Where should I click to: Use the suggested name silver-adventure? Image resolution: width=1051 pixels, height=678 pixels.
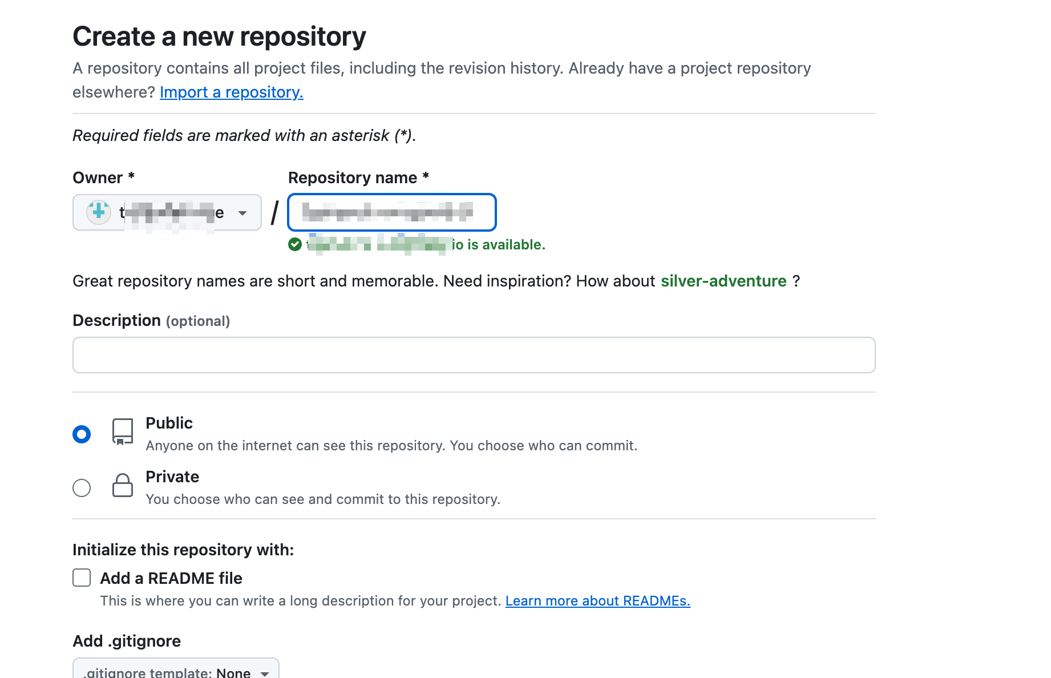click(x=723, y=281)
